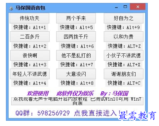
Task: Click the 快捷键: Alt+4 label
Action: 30,83
